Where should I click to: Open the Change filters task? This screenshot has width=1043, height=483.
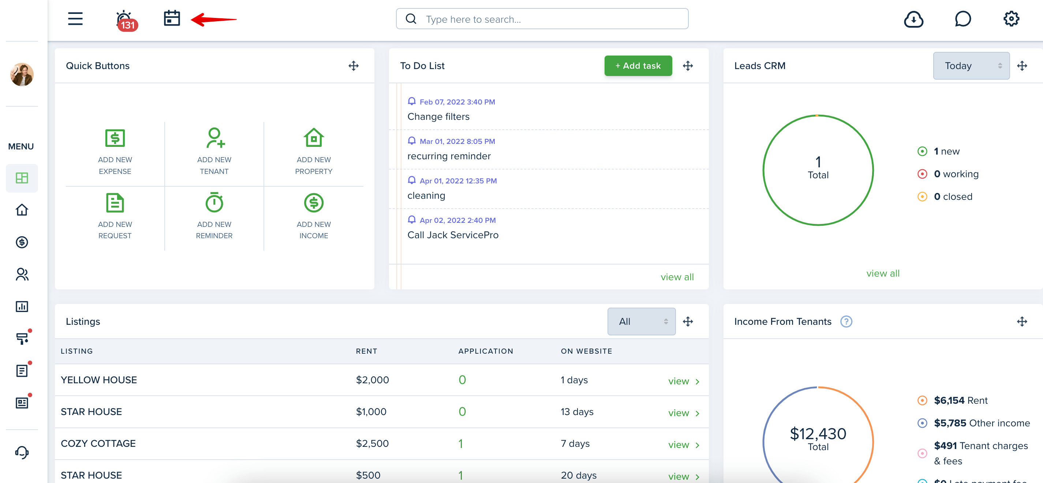438,117
